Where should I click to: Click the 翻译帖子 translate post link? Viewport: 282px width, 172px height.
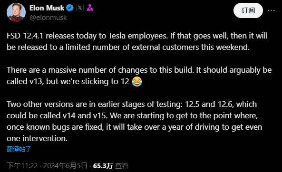(x=19, y=149)
